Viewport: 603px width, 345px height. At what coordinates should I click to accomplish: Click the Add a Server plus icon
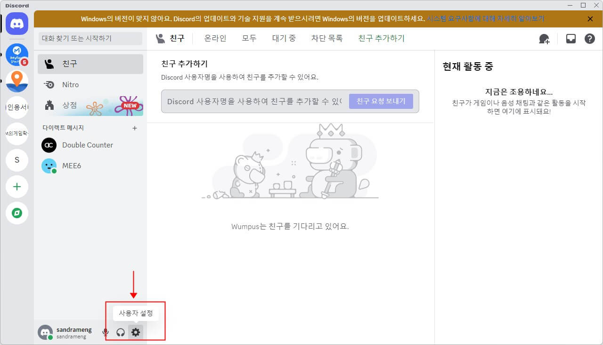click(17, 187)
